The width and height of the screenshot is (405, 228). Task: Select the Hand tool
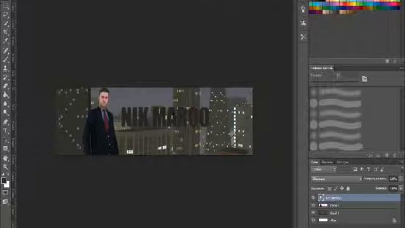tap(6, 158)
